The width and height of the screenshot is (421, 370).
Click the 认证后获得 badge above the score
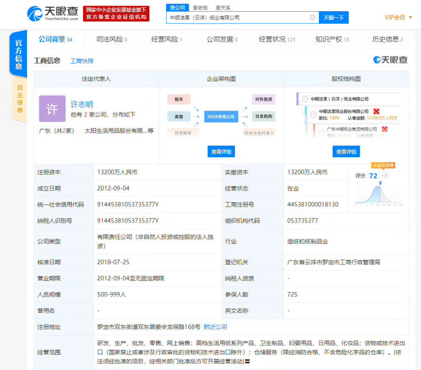[x=383, y=165]
